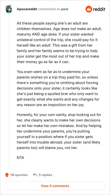Viewport: 110px width, 195px height.
Task: Click the orange upvote arrow icon
Action: click(7, 175)
